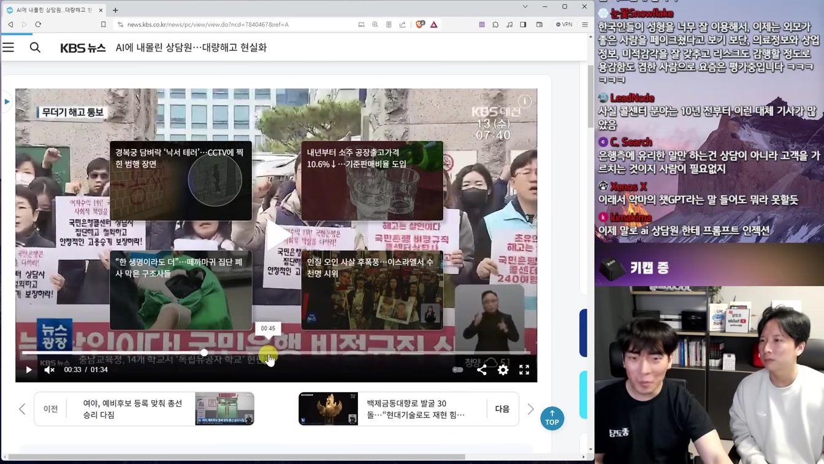
Task: Share the video
Action: (482, 369)
